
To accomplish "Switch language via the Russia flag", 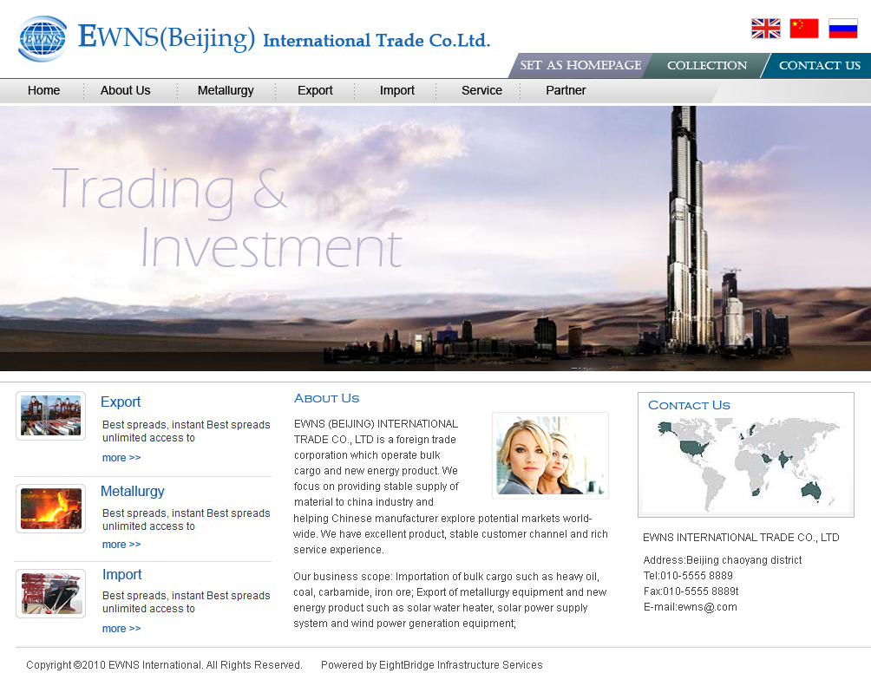I will tap(843, 29).
